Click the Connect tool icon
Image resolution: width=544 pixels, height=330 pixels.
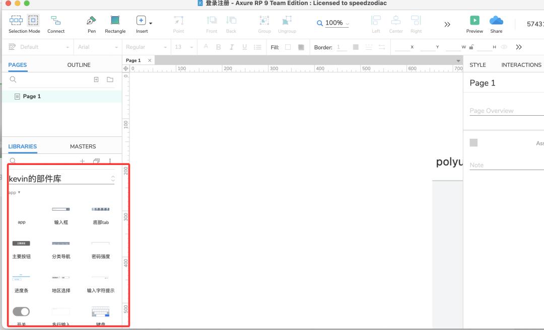coord(56,21)
